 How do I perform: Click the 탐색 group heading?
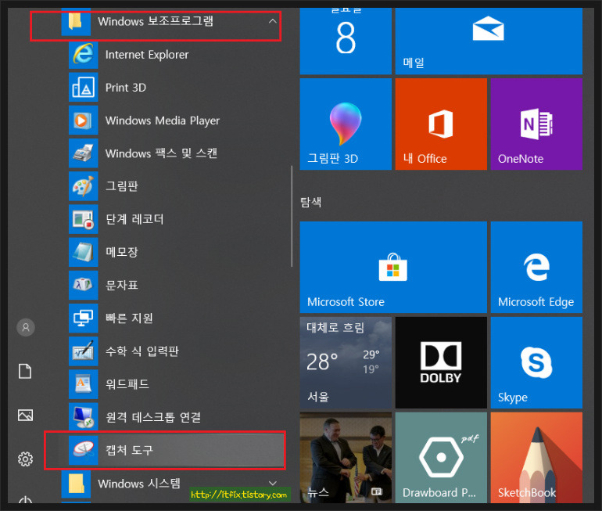[x=310, y=202]
